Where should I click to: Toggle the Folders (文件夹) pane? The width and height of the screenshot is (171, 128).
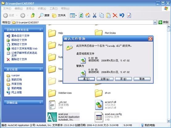click(x=59, y=15)
